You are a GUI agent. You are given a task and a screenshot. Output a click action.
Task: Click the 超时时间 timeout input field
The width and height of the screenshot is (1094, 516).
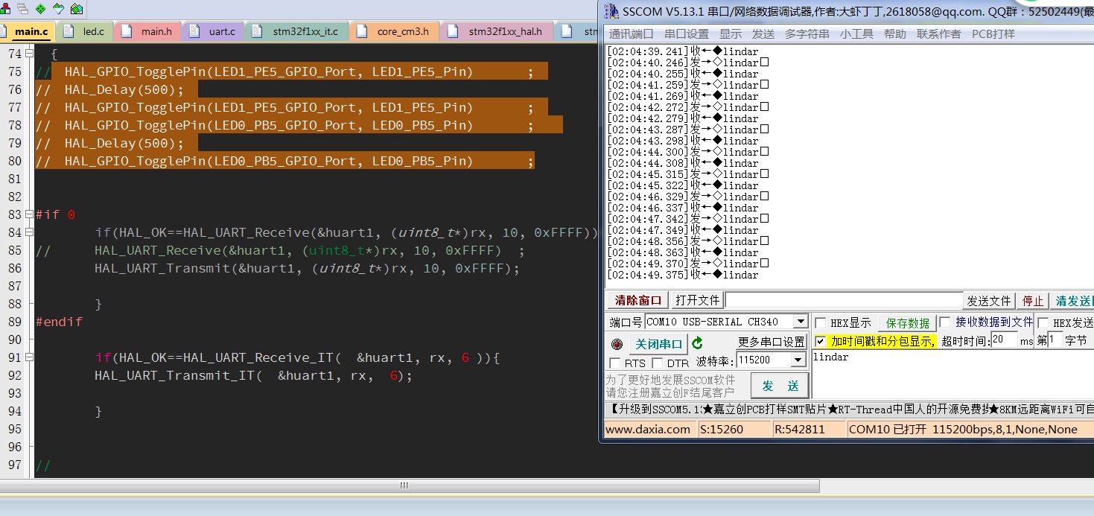click(1005, 341)
